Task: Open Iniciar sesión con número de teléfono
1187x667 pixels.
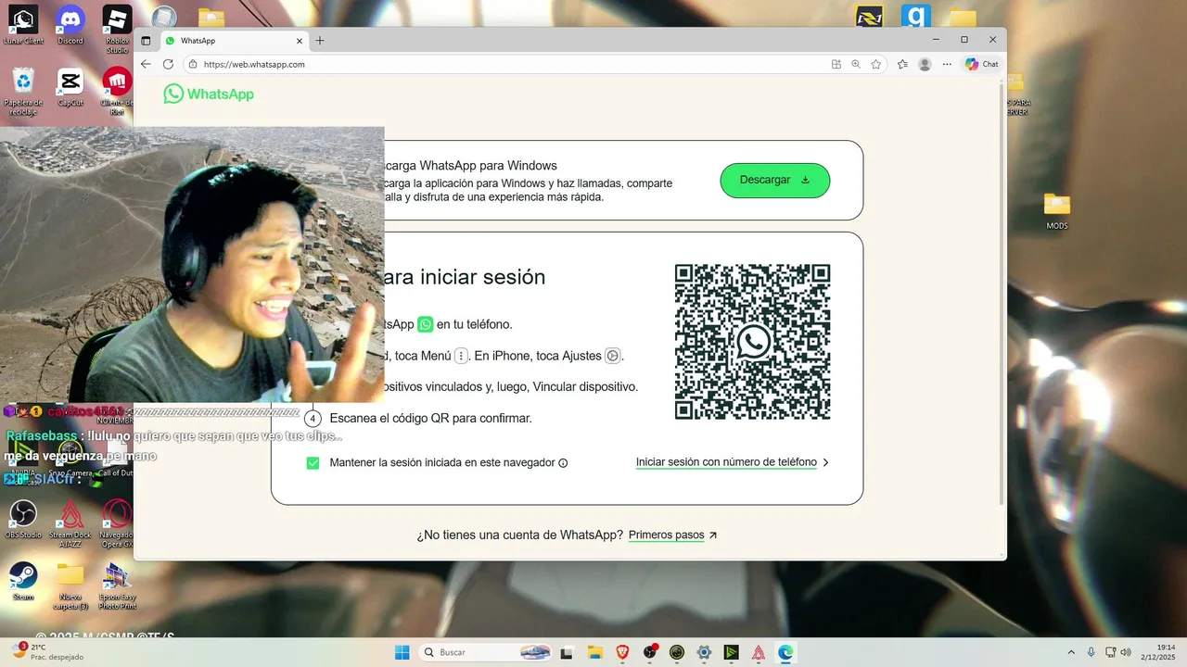Action: pyautogui.click(x=732, y=462)
